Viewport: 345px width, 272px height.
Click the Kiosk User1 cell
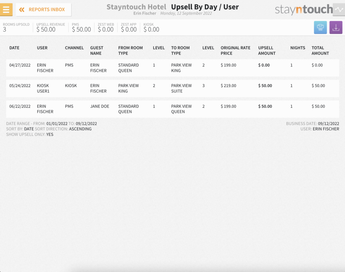[x=43, y=88]
